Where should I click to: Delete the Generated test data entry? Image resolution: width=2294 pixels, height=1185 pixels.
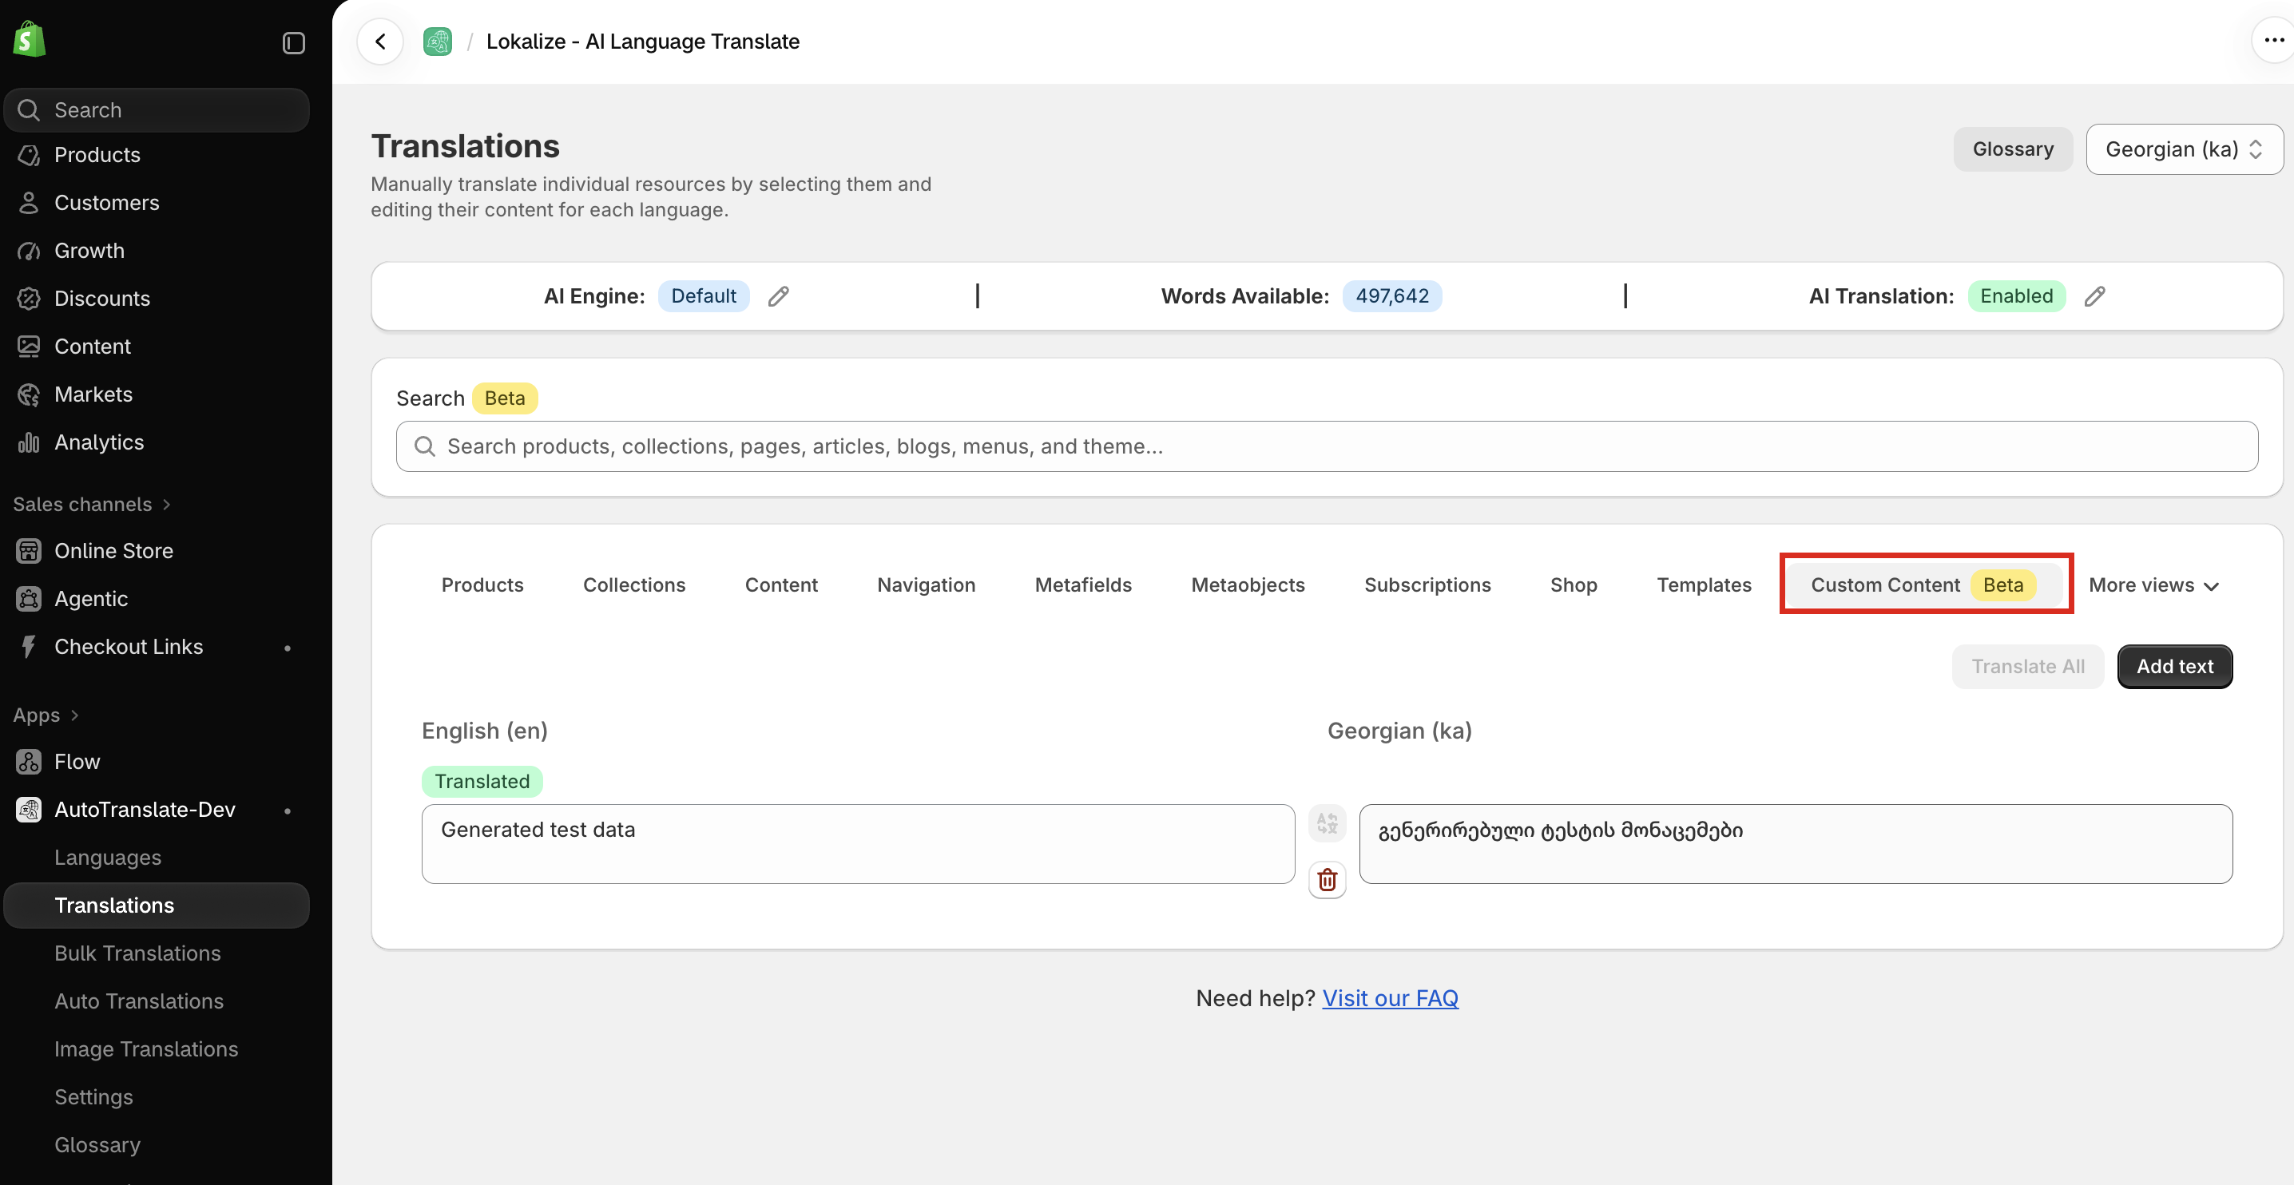click(1327, 880)
